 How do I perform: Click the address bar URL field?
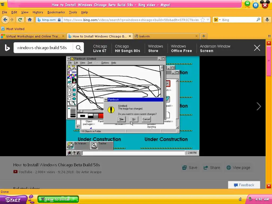coord(131,20)
